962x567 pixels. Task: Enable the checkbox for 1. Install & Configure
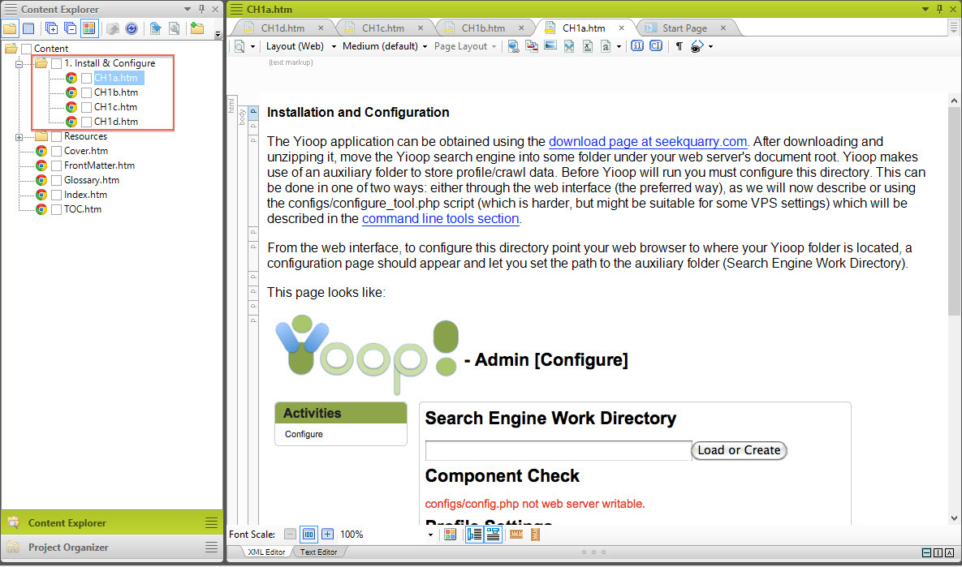[56, 63]
